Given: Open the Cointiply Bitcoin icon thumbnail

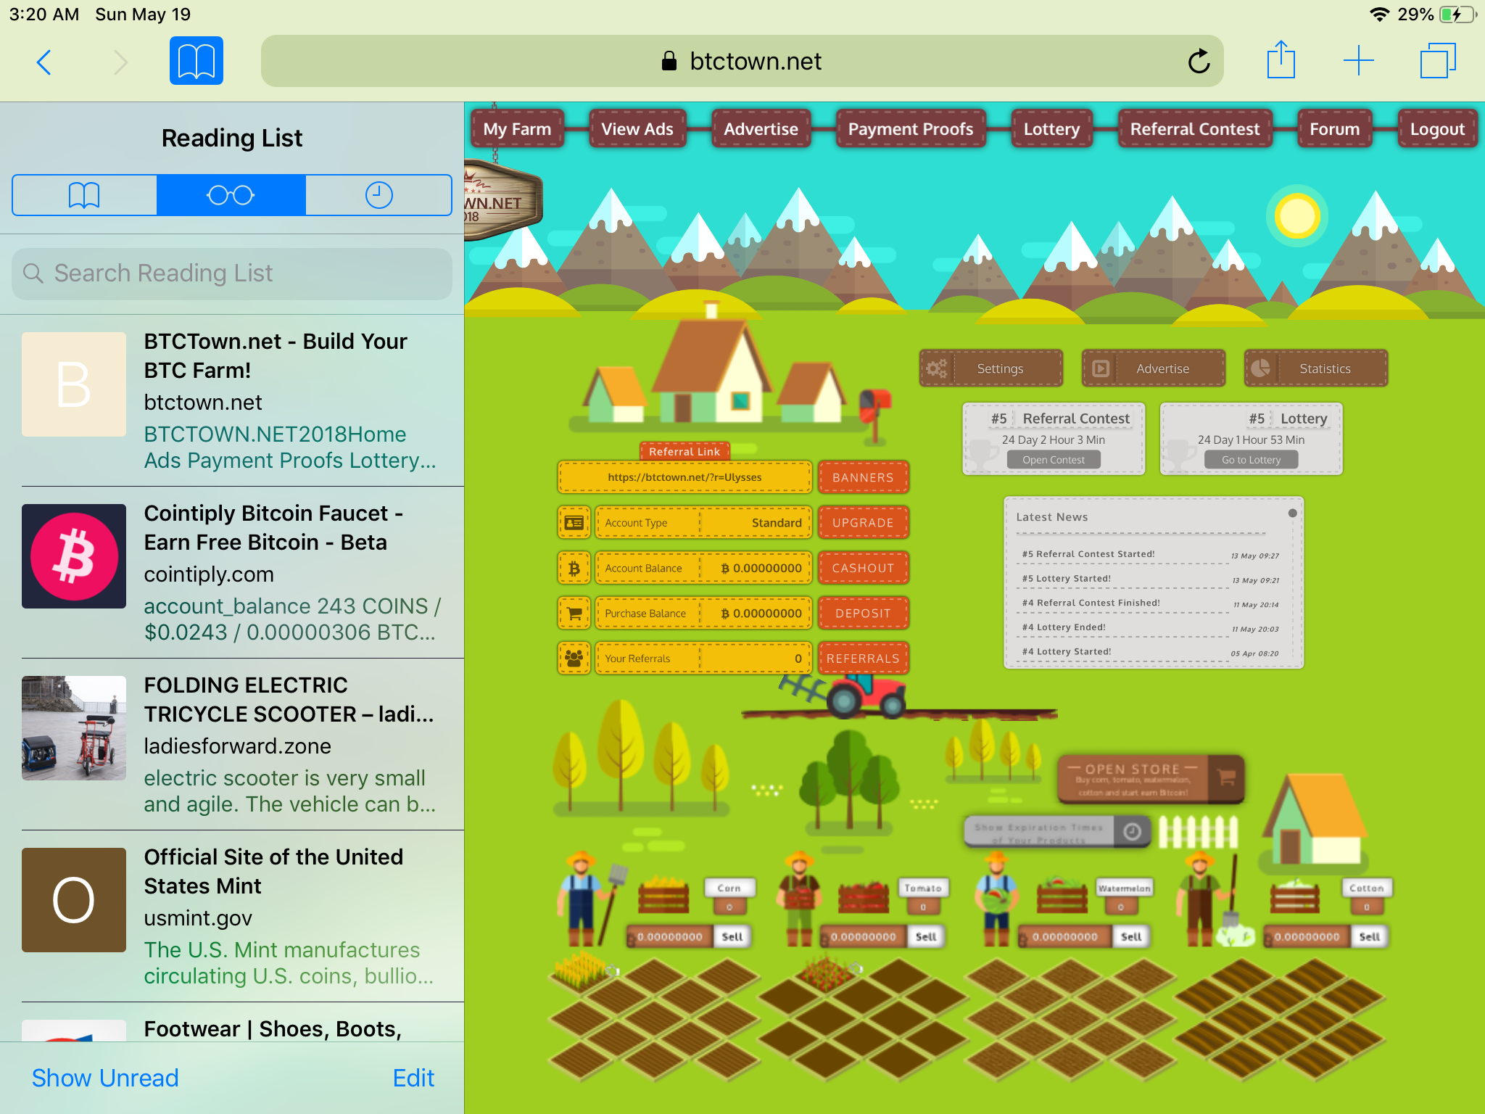Looking at the screenshot, I should pos(74,556).
